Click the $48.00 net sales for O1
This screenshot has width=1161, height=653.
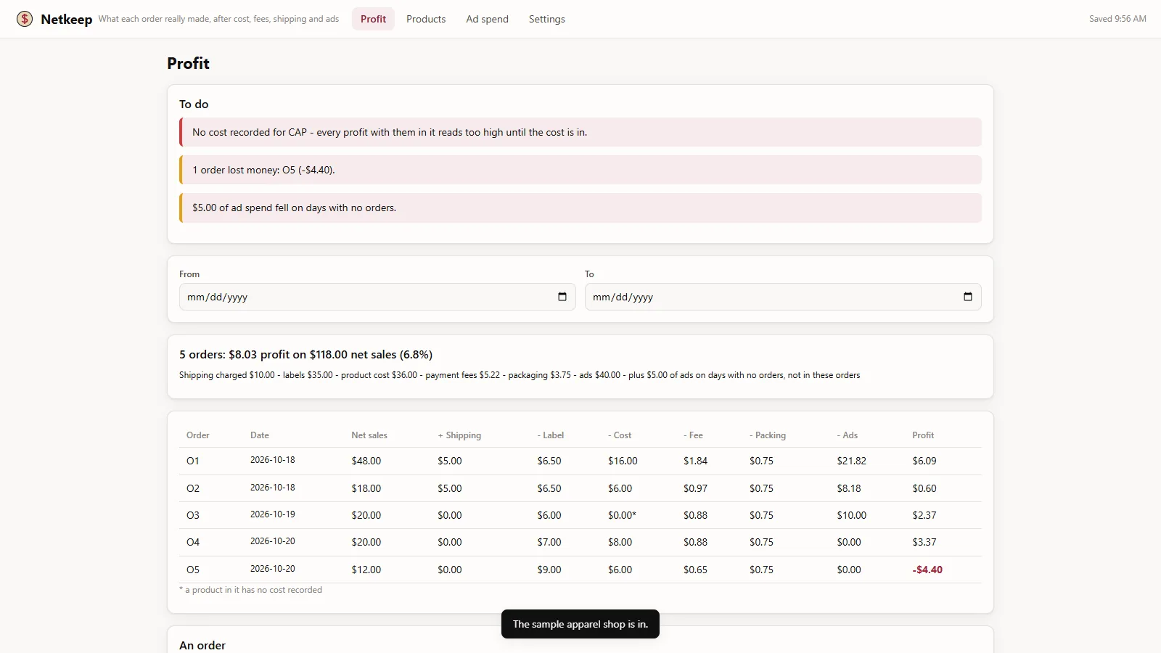[x=366, y=461]
